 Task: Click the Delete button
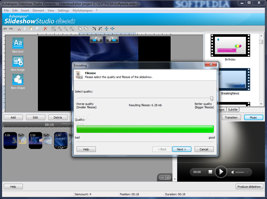(x=58, y=118)
